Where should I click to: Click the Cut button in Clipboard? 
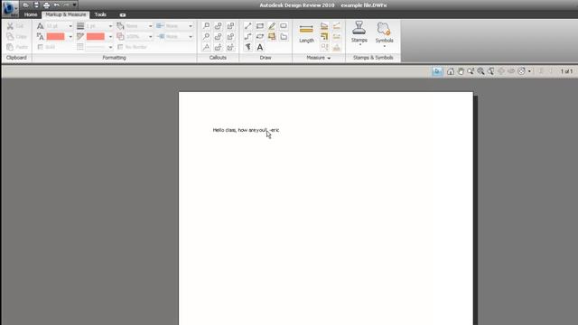[15, 26]
